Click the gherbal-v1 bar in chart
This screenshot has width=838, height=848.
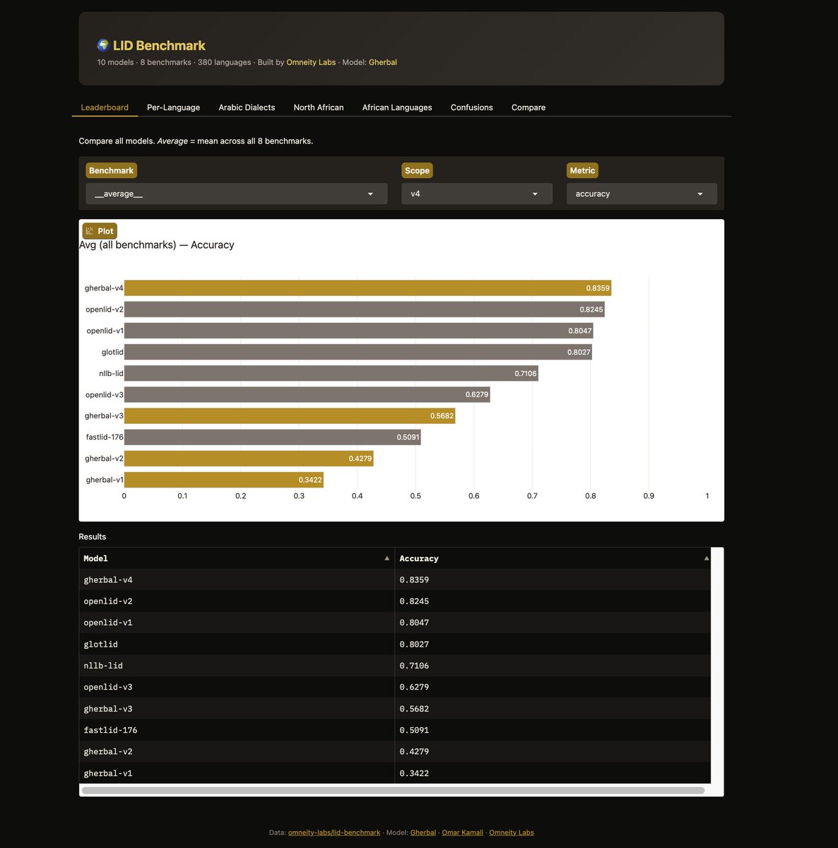pyautogui.click(x=224, y=480)
